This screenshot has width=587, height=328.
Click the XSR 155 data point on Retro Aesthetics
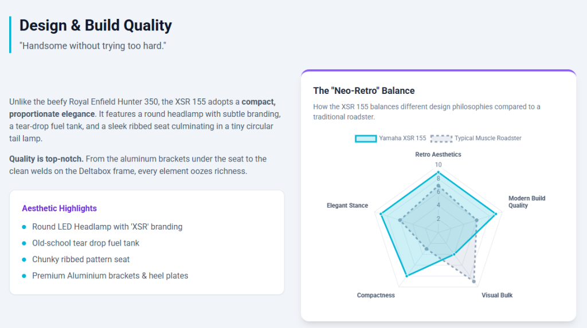(438, 172)
